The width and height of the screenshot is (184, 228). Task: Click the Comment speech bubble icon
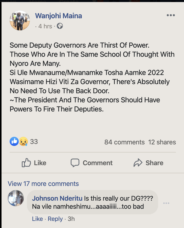pyautogui.click(x=75, y=163)
